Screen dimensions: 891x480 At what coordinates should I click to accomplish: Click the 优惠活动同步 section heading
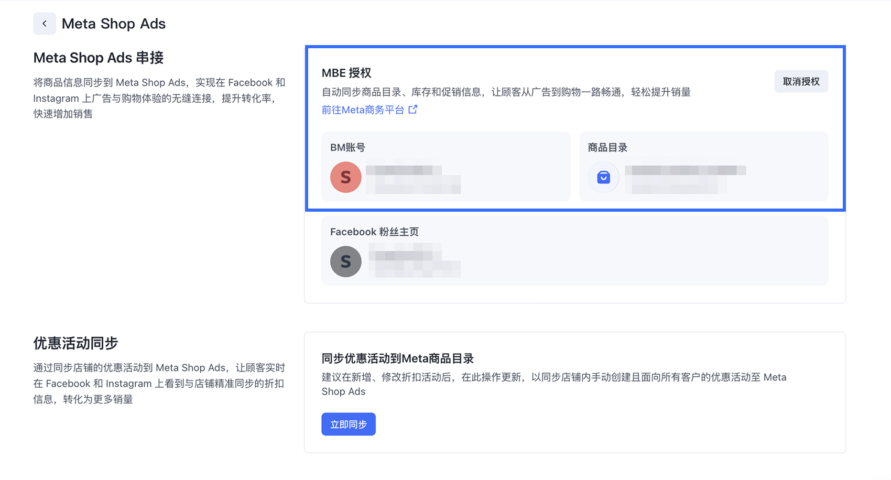click(76, 343)
